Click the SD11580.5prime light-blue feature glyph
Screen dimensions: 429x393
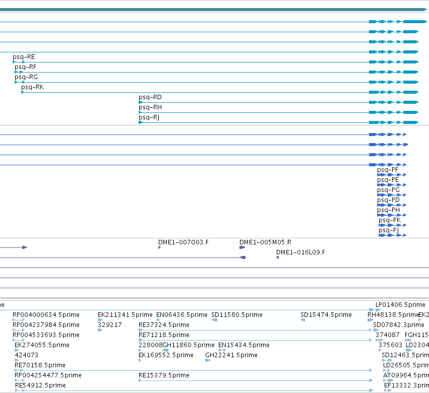point(215,320)
